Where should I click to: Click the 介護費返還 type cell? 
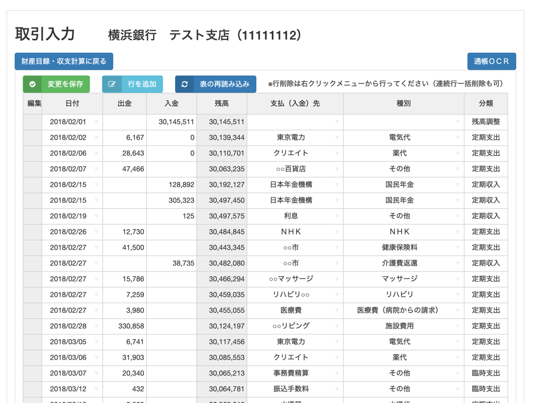tap(400, 263)
